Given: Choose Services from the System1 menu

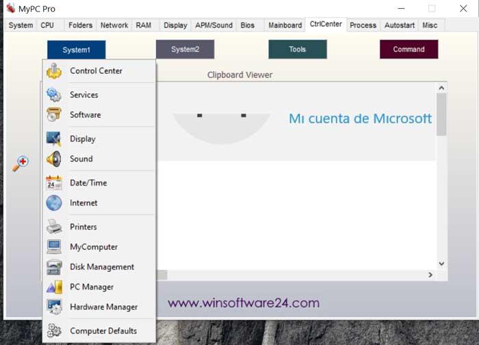Looking at the screenshot, I should coord(99,94).
